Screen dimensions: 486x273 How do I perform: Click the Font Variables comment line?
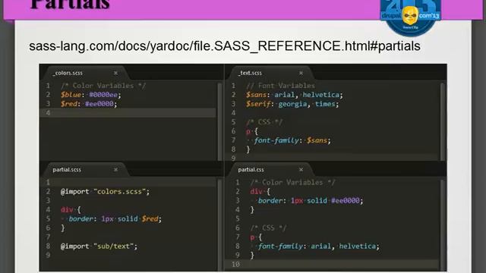280,86
